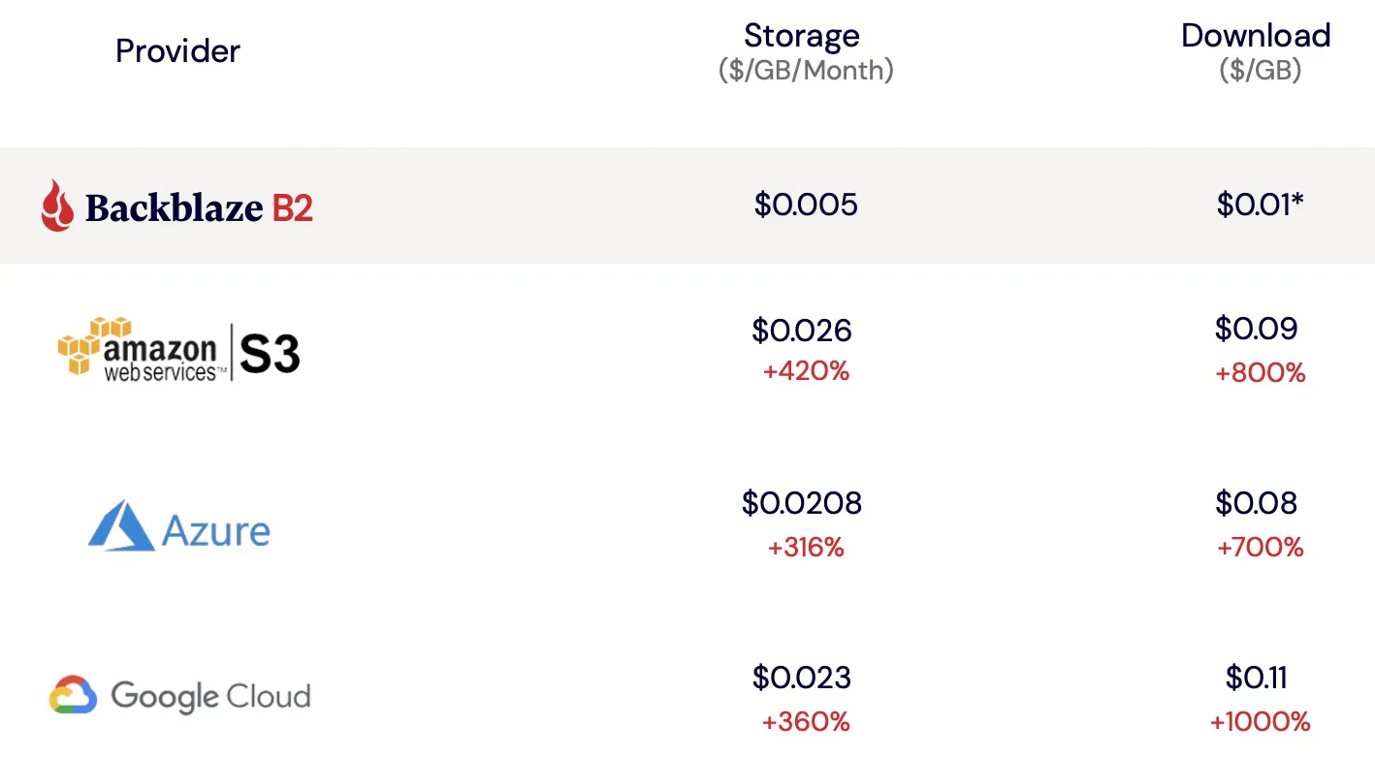Select the bold S3 label
1375x758 pixels.
pos(270,355)
